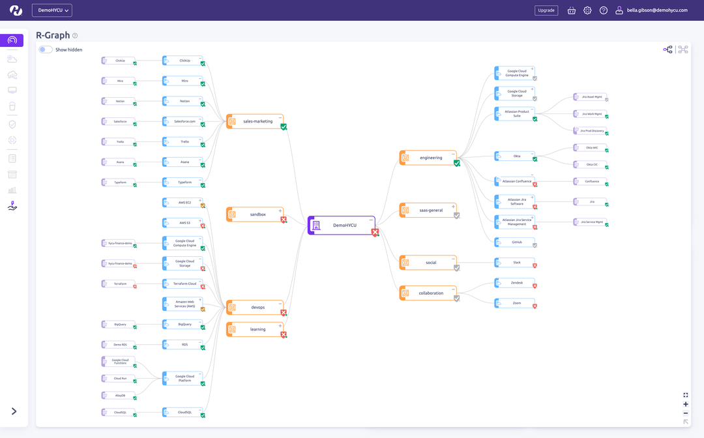Fit graph to screen icon
This screenshot has height=438, width=704.
pos(686,395)
